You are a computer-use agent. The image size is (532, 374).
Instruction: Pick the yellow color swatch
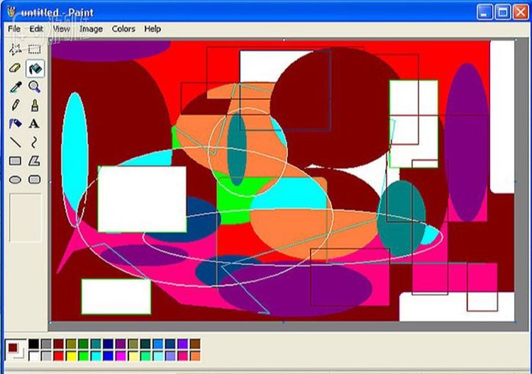[71, 356]
